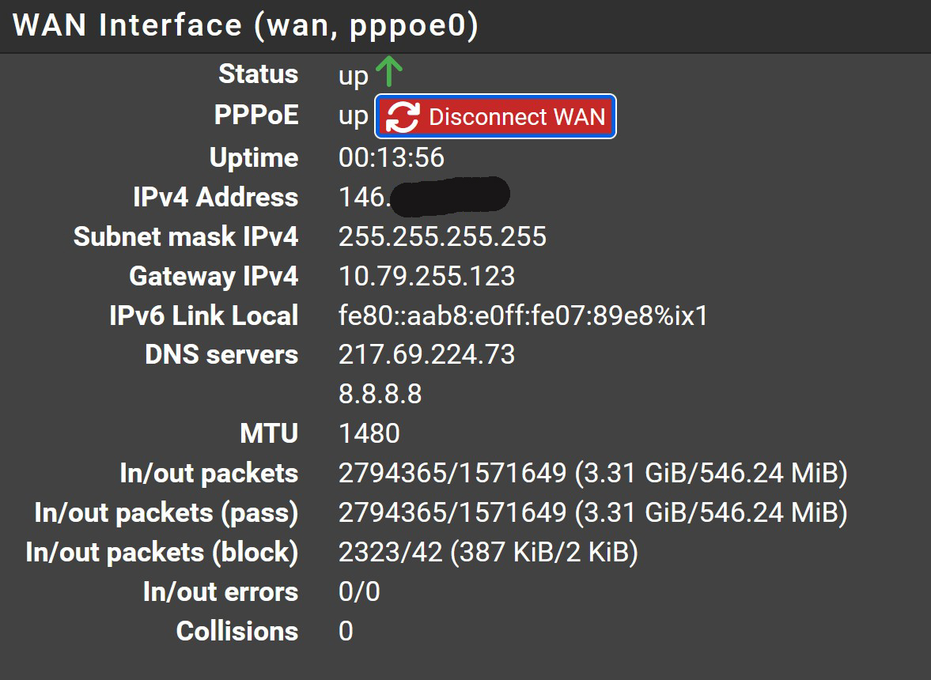Click the In/out packets (block) value
Viewport: 931px width, 680px height.
[488, 553]
